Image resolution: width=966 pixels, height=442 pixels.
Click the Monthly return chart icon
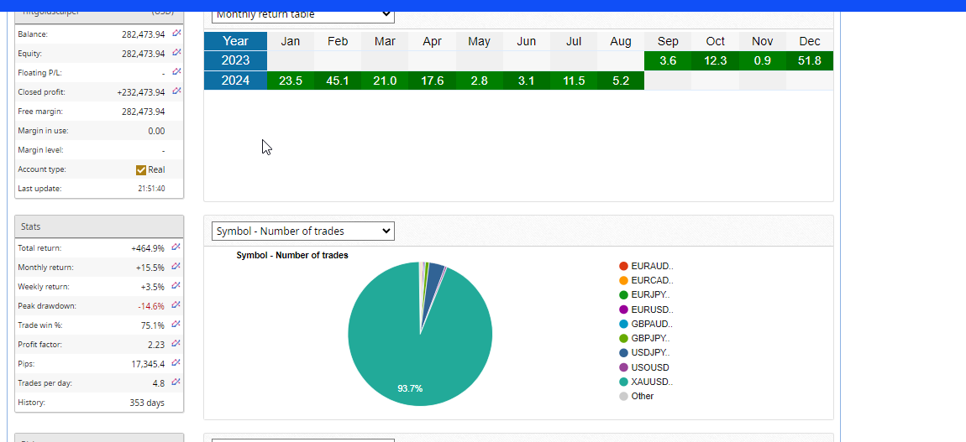point(176,267)
